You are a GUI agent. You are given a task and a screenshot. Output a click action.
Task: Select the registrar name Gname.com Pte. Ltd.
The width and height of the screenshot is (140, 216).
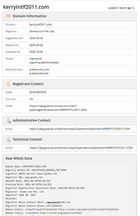42,31
